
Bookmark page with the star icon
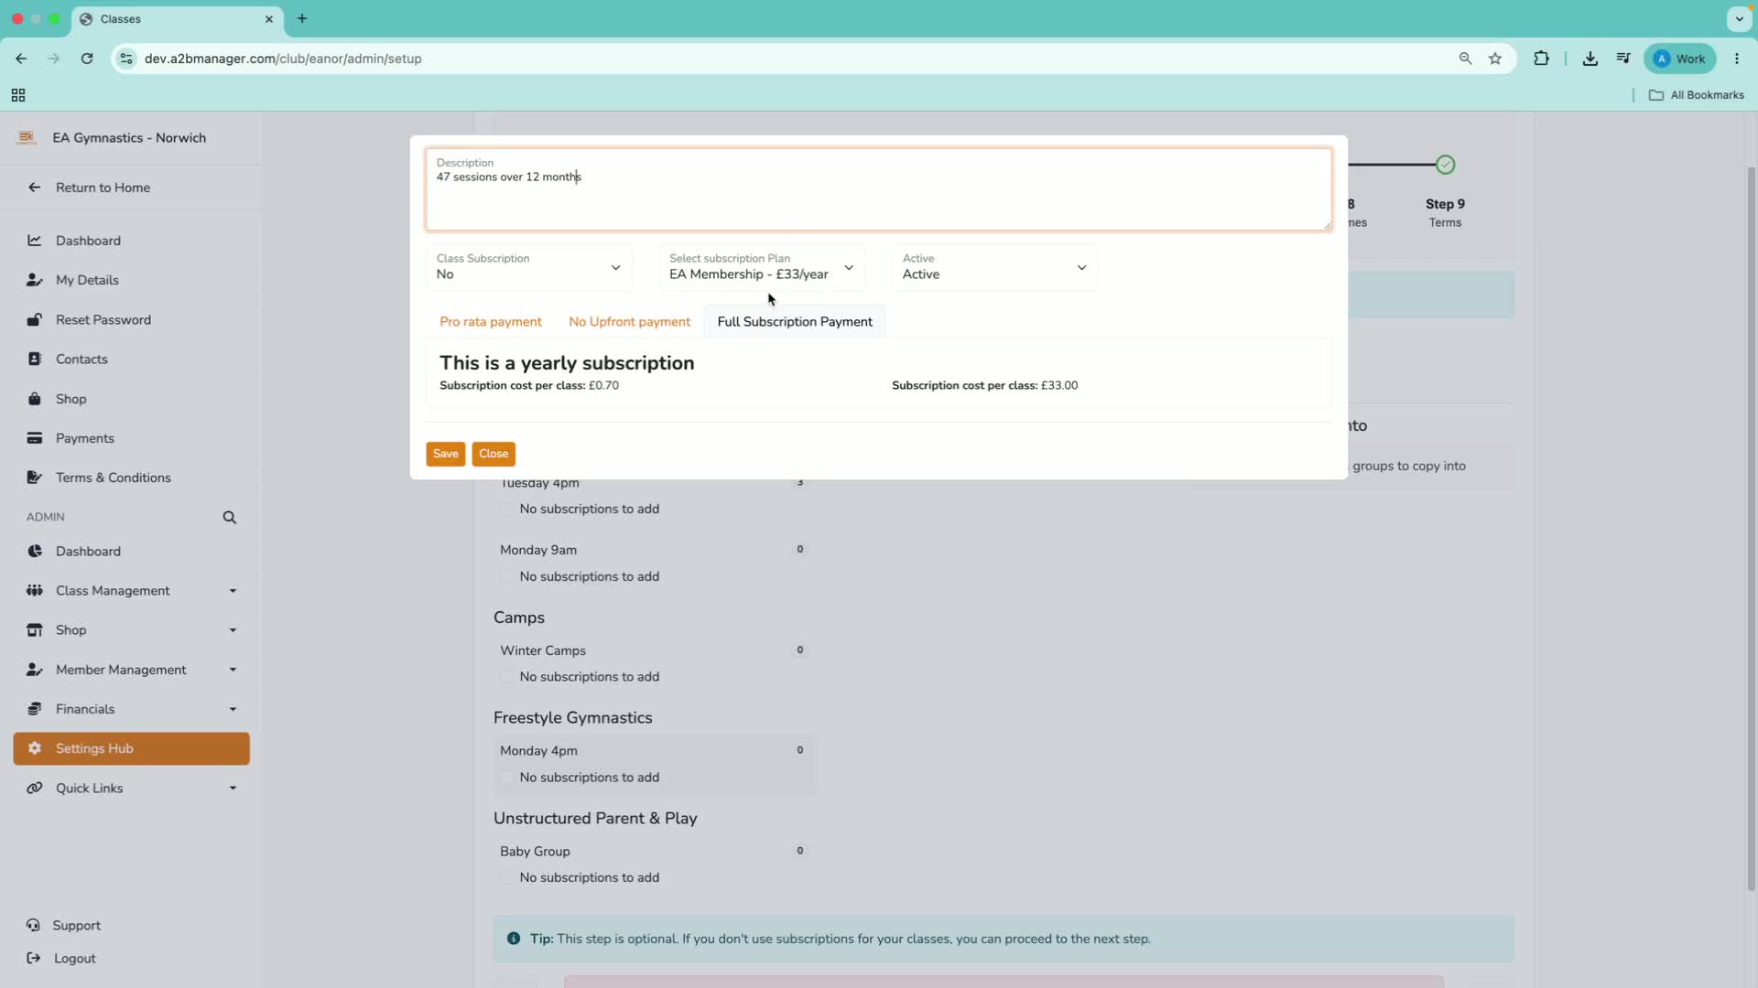pos(1495,59)
